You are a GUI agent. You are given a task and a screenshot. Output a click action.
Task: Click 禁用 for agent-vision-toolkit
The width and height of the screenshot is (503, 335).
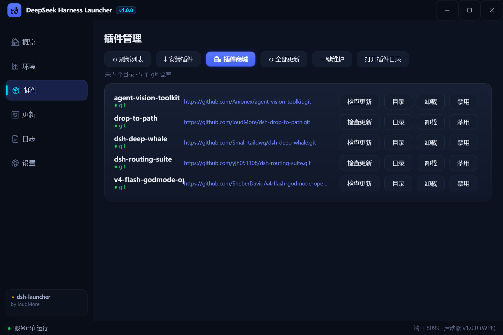463,102
